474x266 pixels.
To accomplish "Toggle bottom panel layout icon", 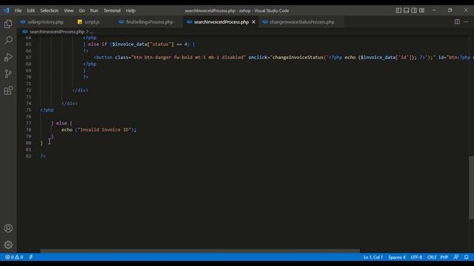I will tap(407, 10).
